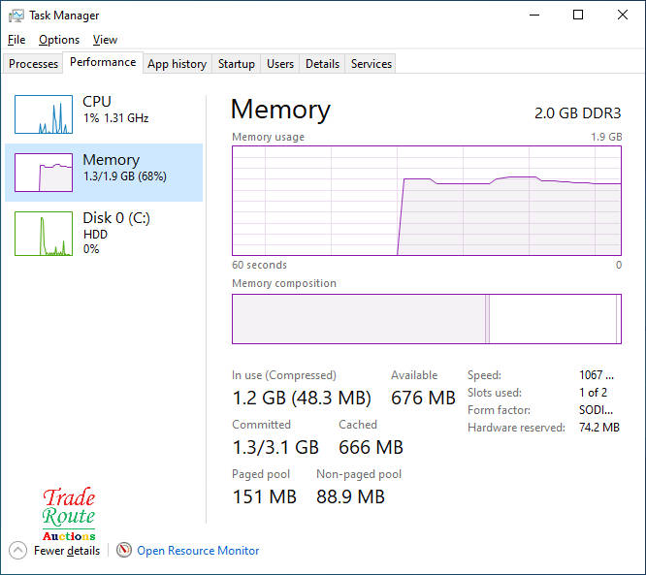
Task: Click the Memory usage graph area
Action: [427, 201]
